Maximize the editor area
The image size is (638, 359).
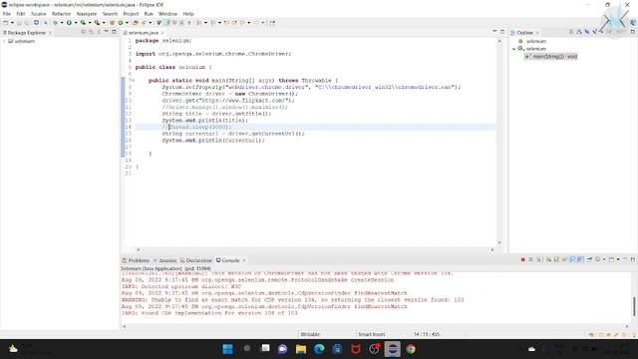502,32
